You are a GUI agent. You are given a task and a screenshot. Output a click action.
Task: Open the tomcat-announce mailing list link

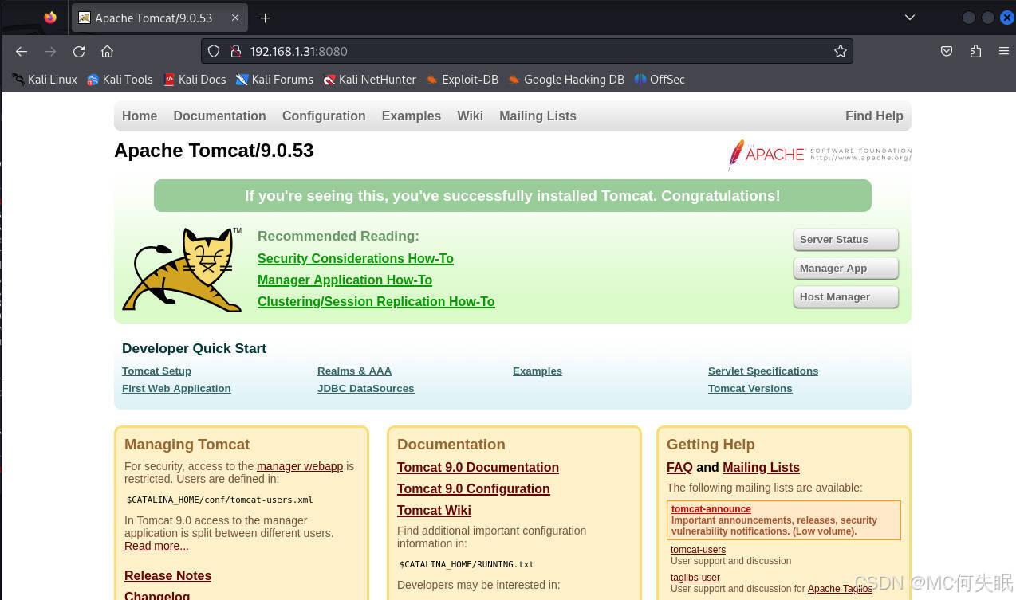coord(711,509)
